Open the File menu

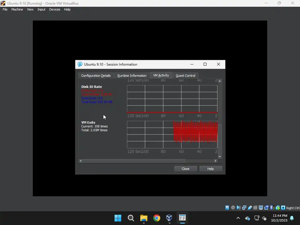[x=5, y=9]
